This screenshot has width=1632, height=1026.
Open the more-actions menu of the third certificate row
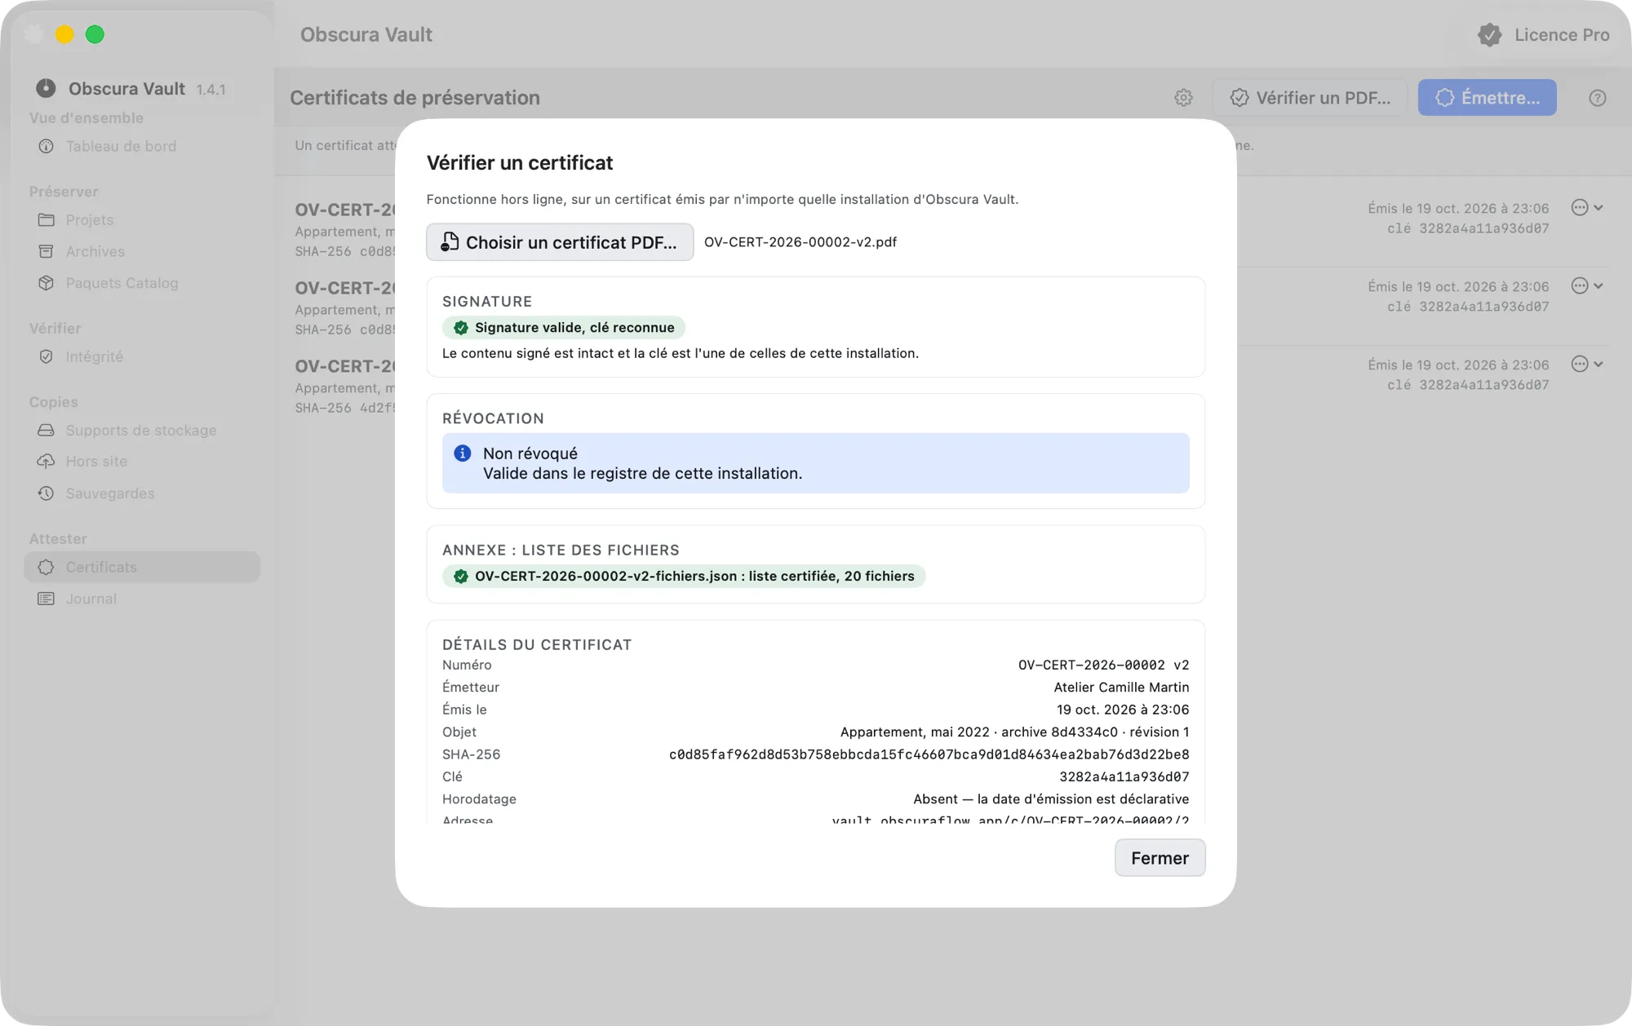click(x=1587, y=365)
